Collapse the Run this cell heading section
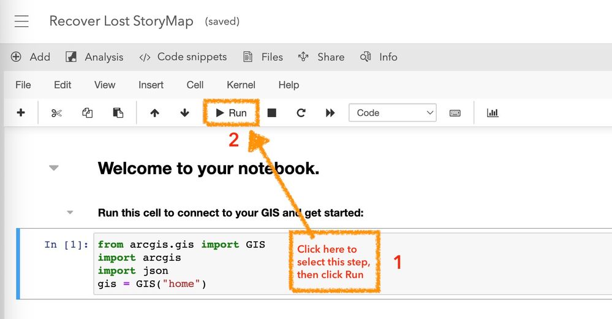This screenshot has width=612, height=319. click(70, 212)
